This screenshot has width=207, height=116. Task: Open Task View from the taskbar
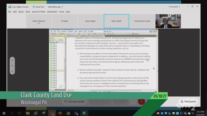coord(19,113)
